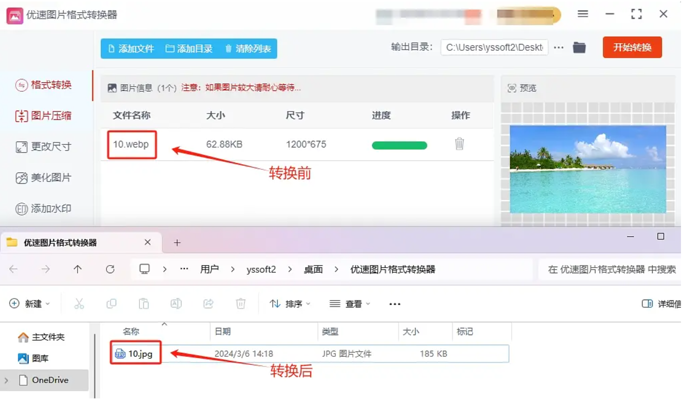Screen dimensions: 682x406
Task: Click the 文件名称 column header
Action: point(131,116)
